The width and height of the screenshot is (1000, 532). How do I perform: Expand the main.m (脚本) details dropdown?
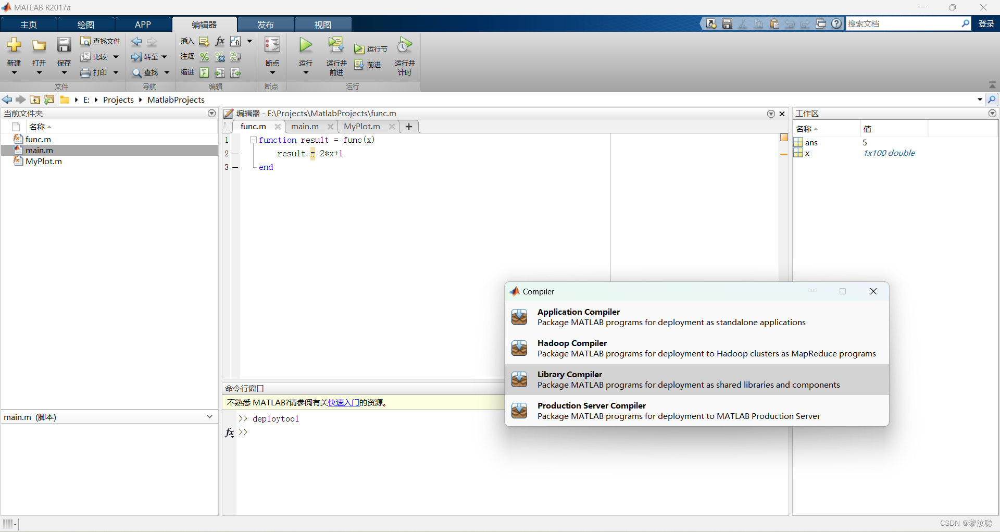209,417
